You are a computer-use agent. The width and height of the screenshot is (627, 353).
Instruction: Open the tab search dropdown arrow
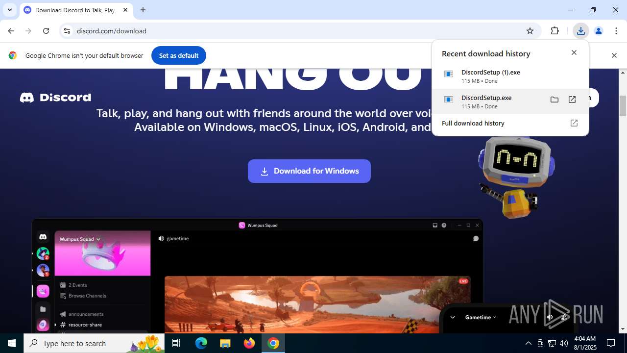pyautogui.click(x=10, y=10)
